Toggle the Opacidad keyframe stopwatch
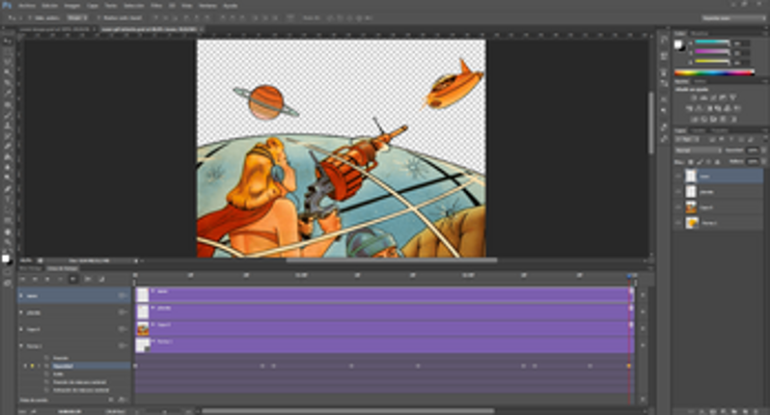 pos(46,366)
